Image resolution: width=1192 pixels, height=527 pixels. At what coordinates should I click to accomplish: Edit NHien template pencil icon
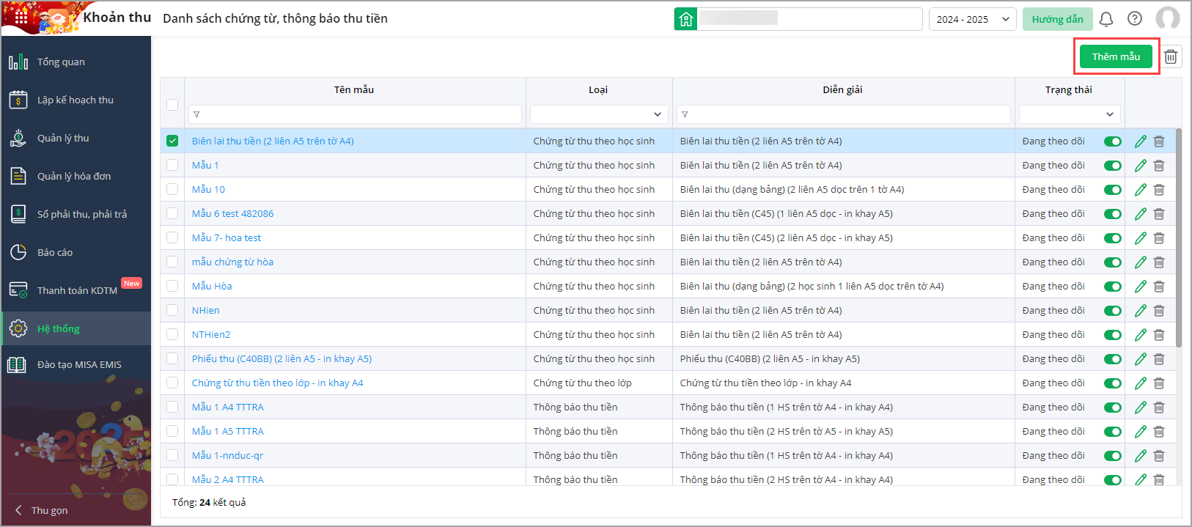coord(1141,311)
